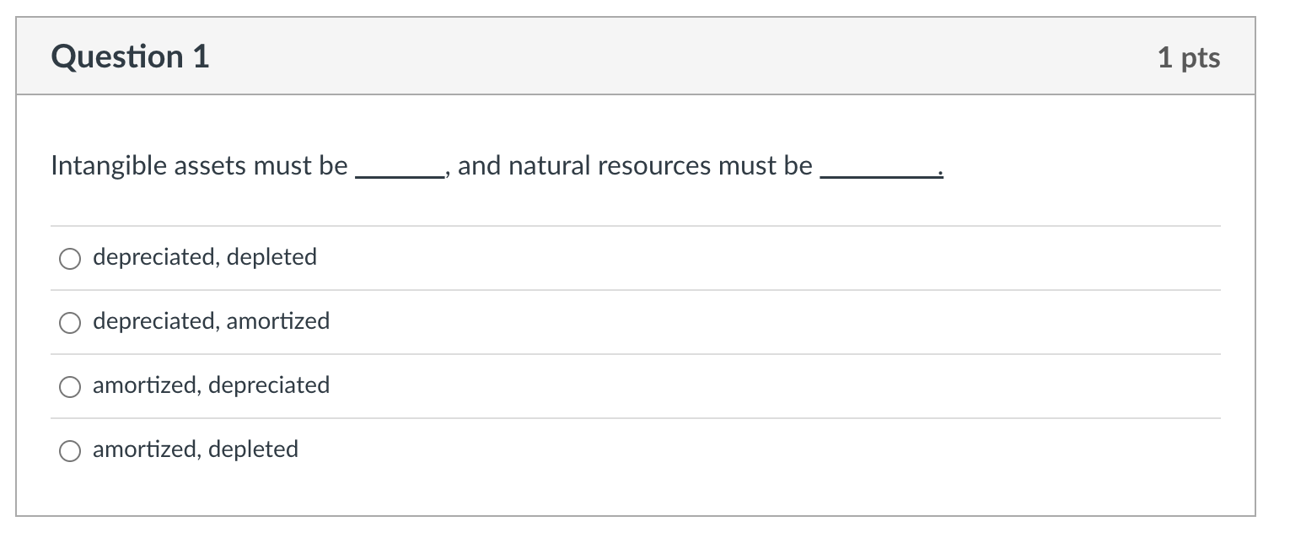Viewport: 1290px width, 543px height.
Task: Click the answer text 'amortized, depreciated'
Action: pos(211,385)
